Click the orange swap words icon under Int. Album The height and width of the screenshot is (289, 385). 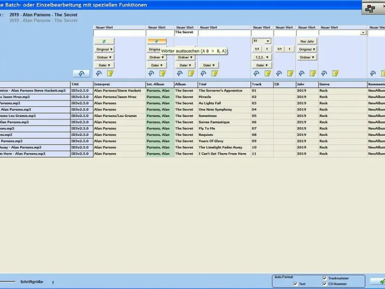click(x=157, y=41)
